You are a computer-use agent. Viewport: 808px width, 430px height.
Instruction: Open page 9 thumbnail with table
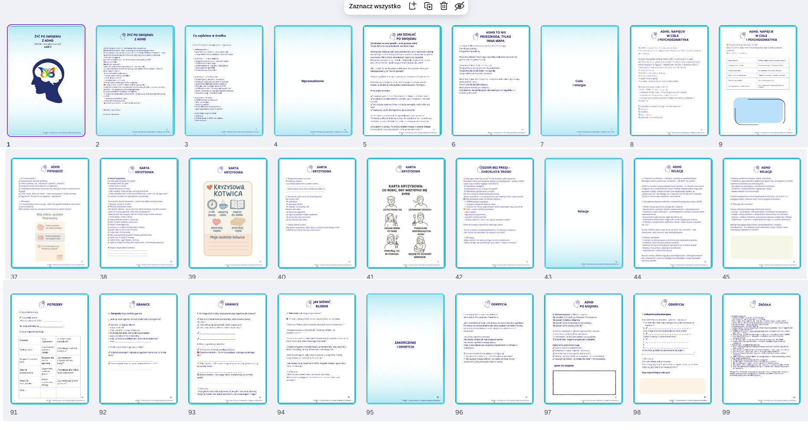tap(758, 81)
